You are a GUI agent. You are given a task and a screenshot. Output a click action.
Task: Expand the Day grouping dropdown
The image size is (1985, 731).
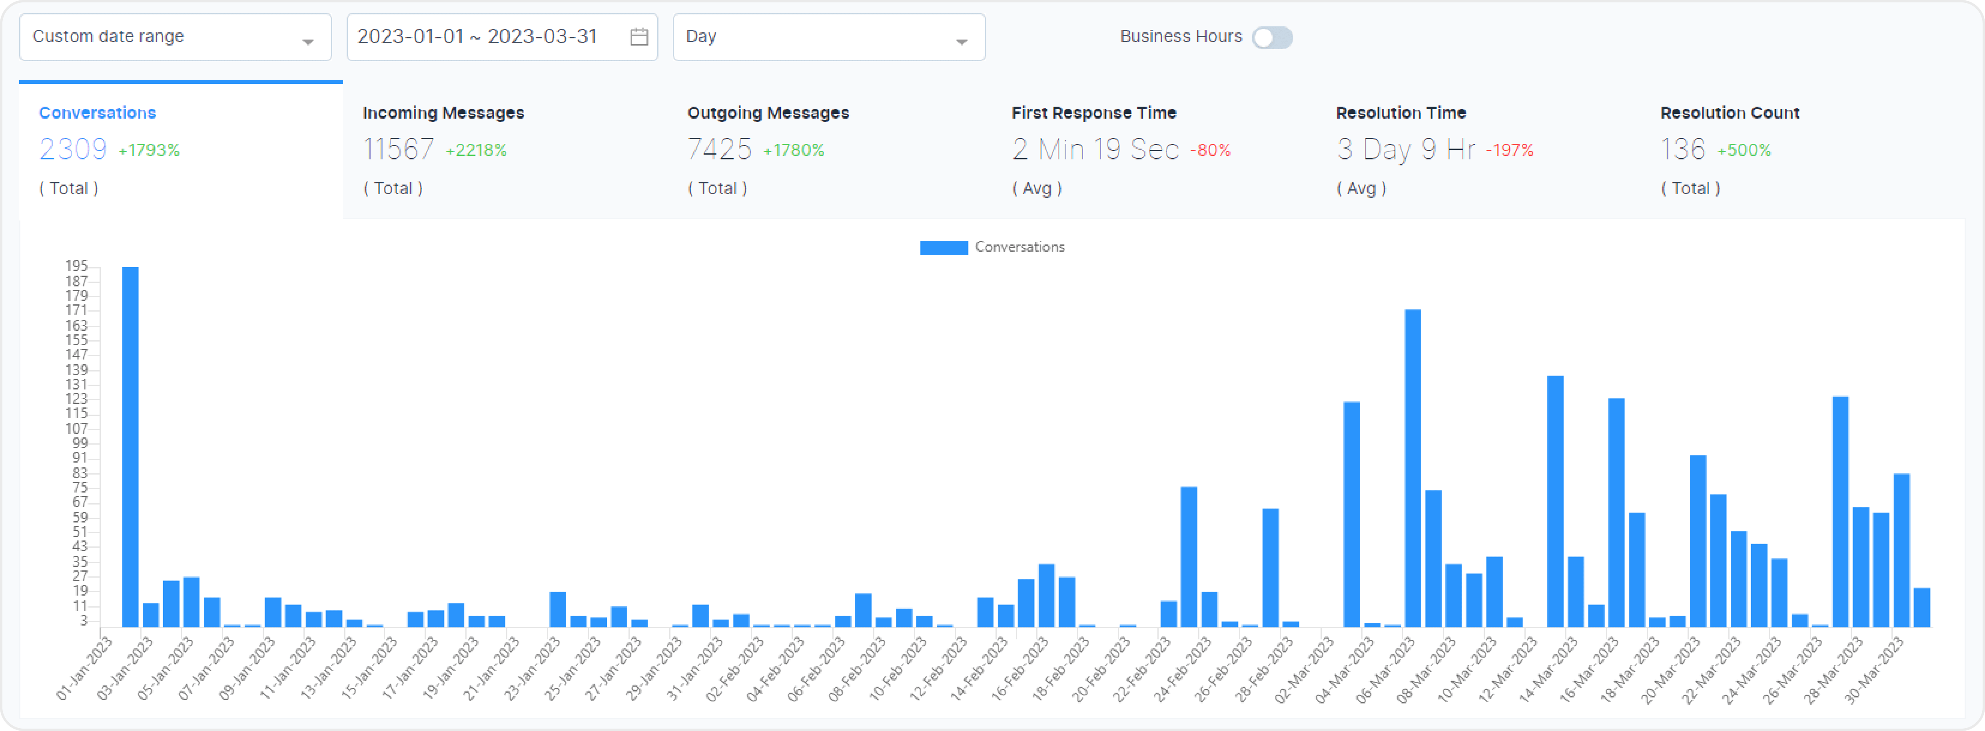tap(829, 37)
